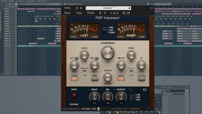Select the PSP Impressor slot in mixer

point(174,94)
